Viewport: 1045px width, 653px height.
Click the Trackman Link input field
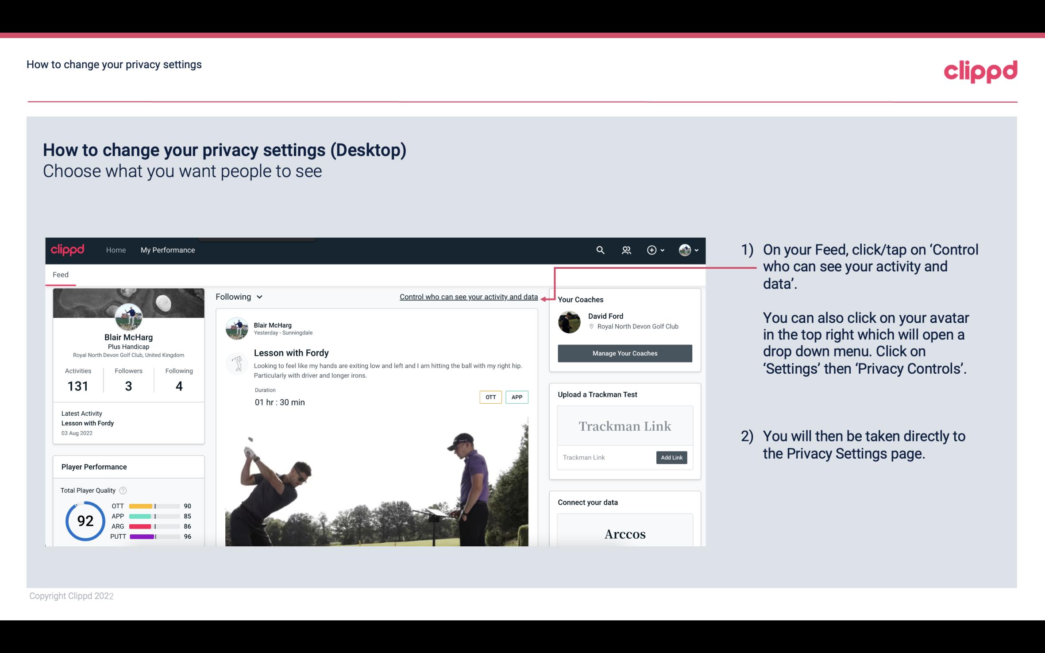point(605,456)
